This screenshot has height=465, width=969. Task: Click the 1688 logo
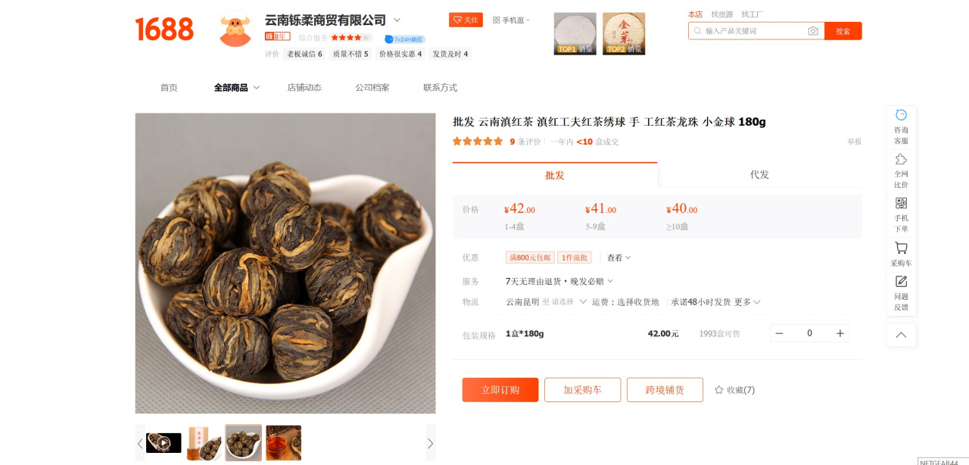164,30
